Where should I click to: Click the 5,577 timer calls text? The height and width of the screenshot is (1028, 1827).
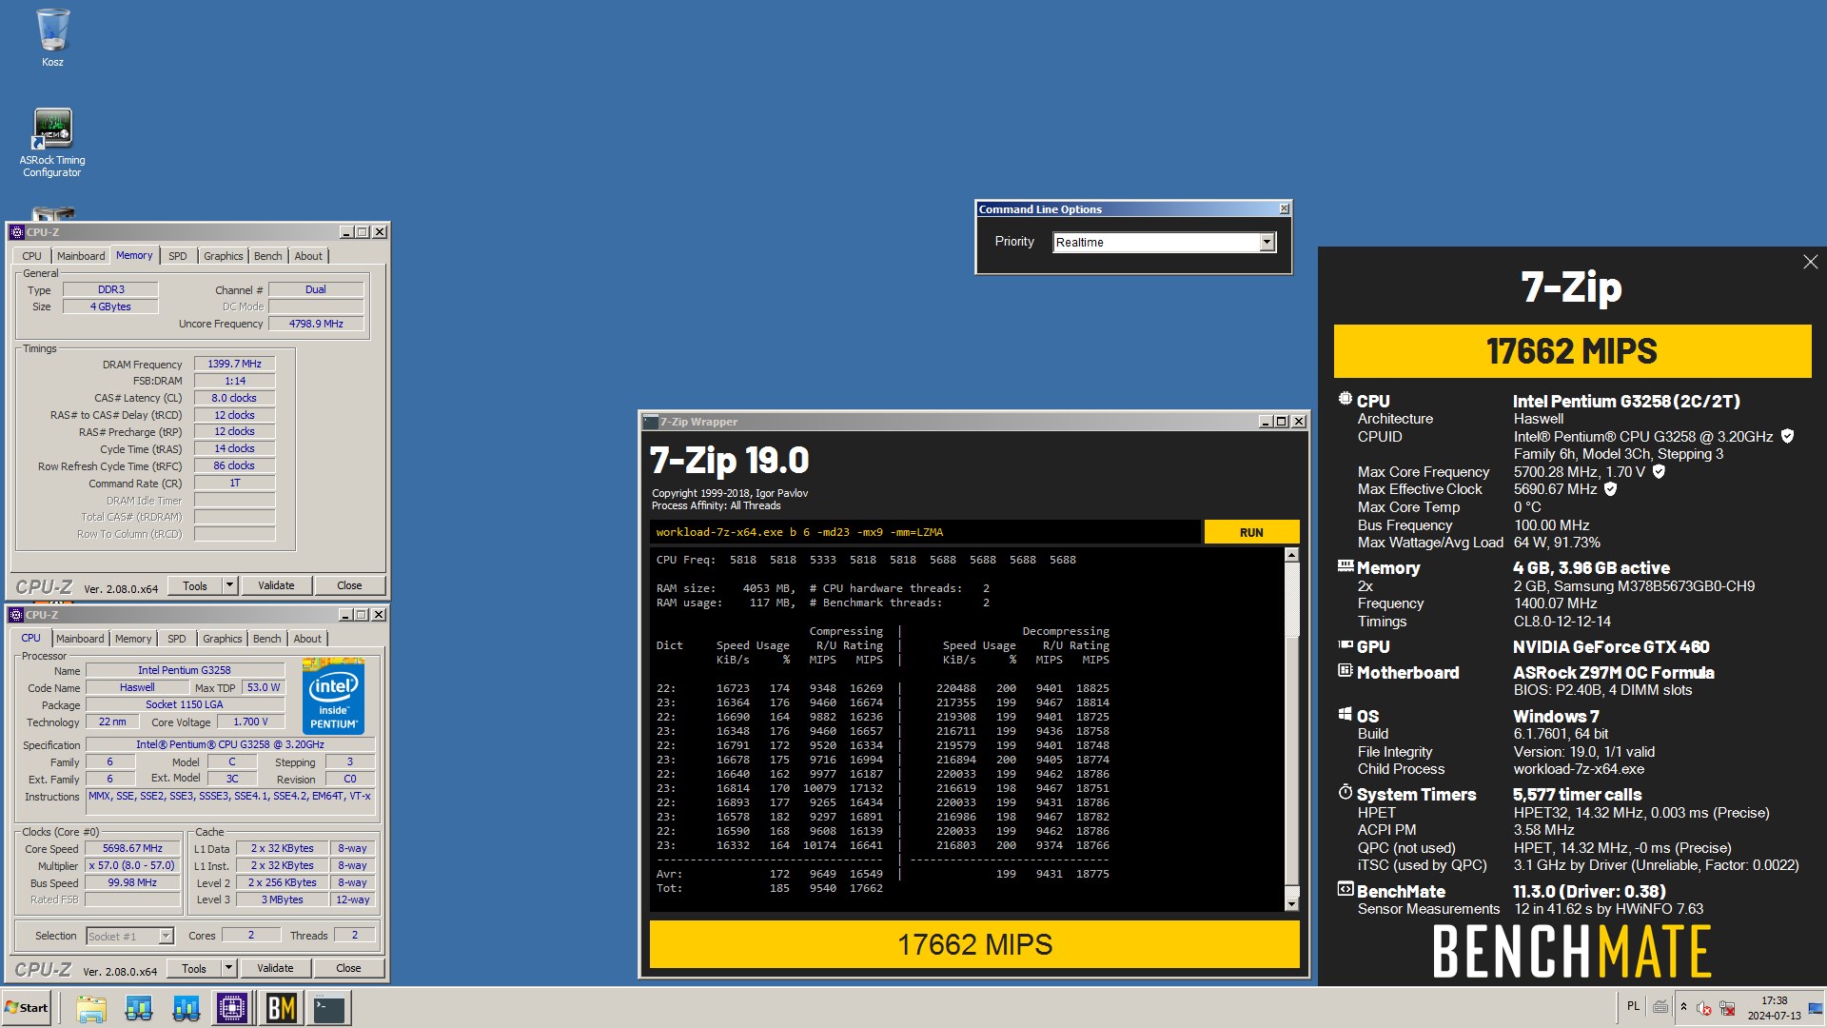[1577, 794]
